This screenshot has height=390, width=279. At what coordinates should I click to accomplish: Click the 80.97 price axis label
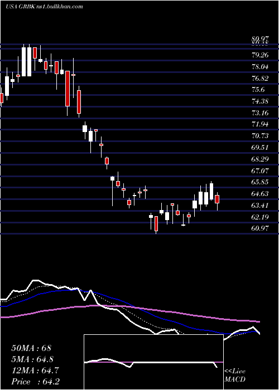(260, 40)
